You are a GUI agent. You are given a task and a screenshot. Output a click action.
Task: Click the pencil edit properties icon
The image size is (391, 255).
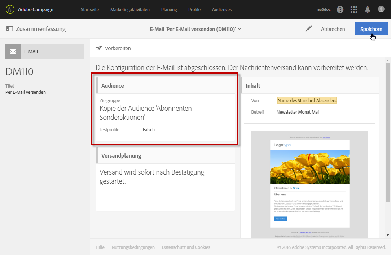click(x=309, y=28)
